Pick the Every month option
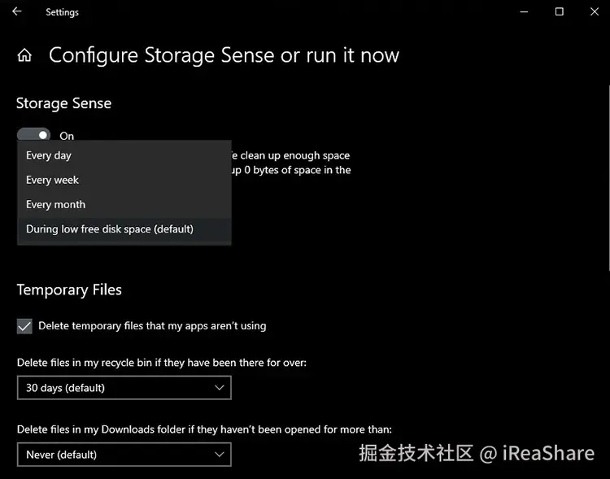The image size is (610, 479). click(55, 204)
